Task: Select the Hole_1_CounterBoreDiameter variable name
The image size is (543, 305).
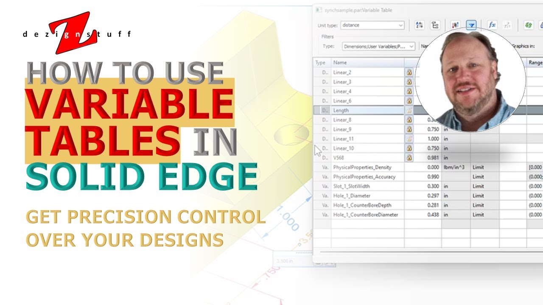Action: (x=366, y=215)
